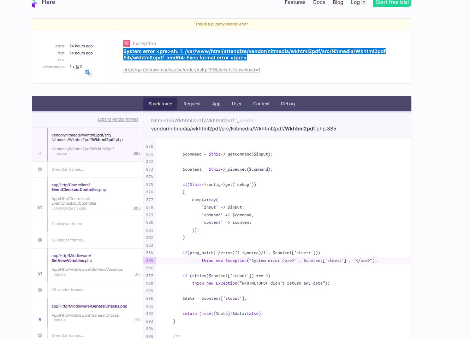
Task: Open Blog in top navigation
Action: point(338,2)
